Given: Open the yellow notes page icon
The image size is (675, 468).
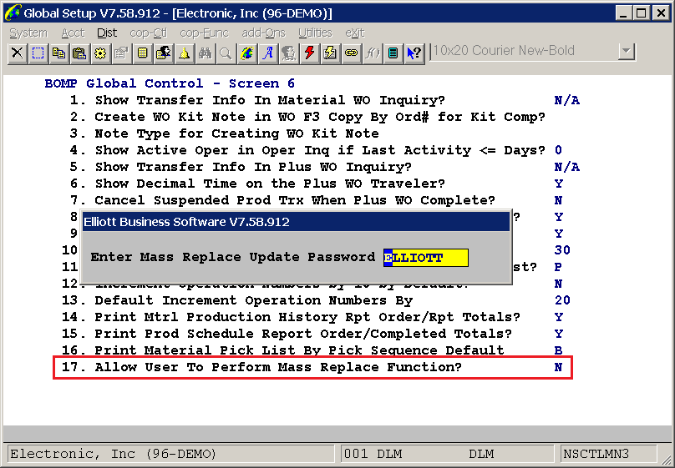Looking at the screenshot, I should pos(143,53).
